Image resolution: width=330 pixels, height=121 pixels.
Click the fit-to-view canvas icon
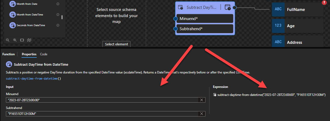(22, 40)
